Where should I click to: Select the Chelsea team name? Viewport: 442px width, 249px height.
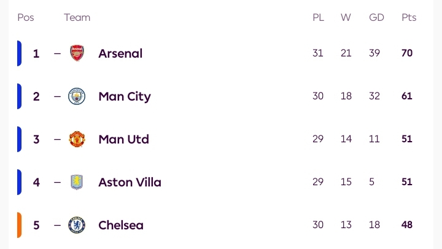click(121, 225)
